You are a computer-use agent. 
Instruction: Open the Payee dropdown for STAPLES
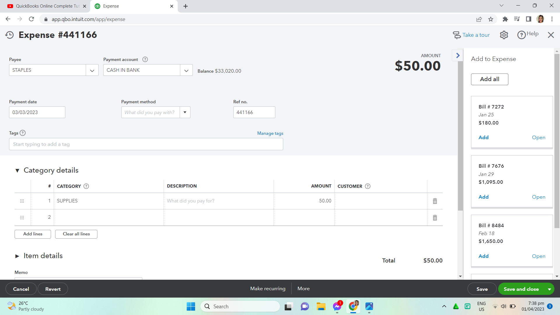pos(92,70)
